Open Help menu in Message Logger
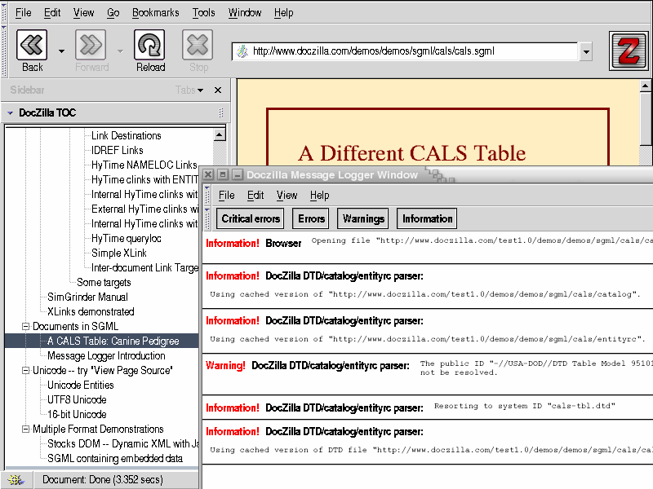The height and width of the screenshot is (489, 653). pos(319,195)
